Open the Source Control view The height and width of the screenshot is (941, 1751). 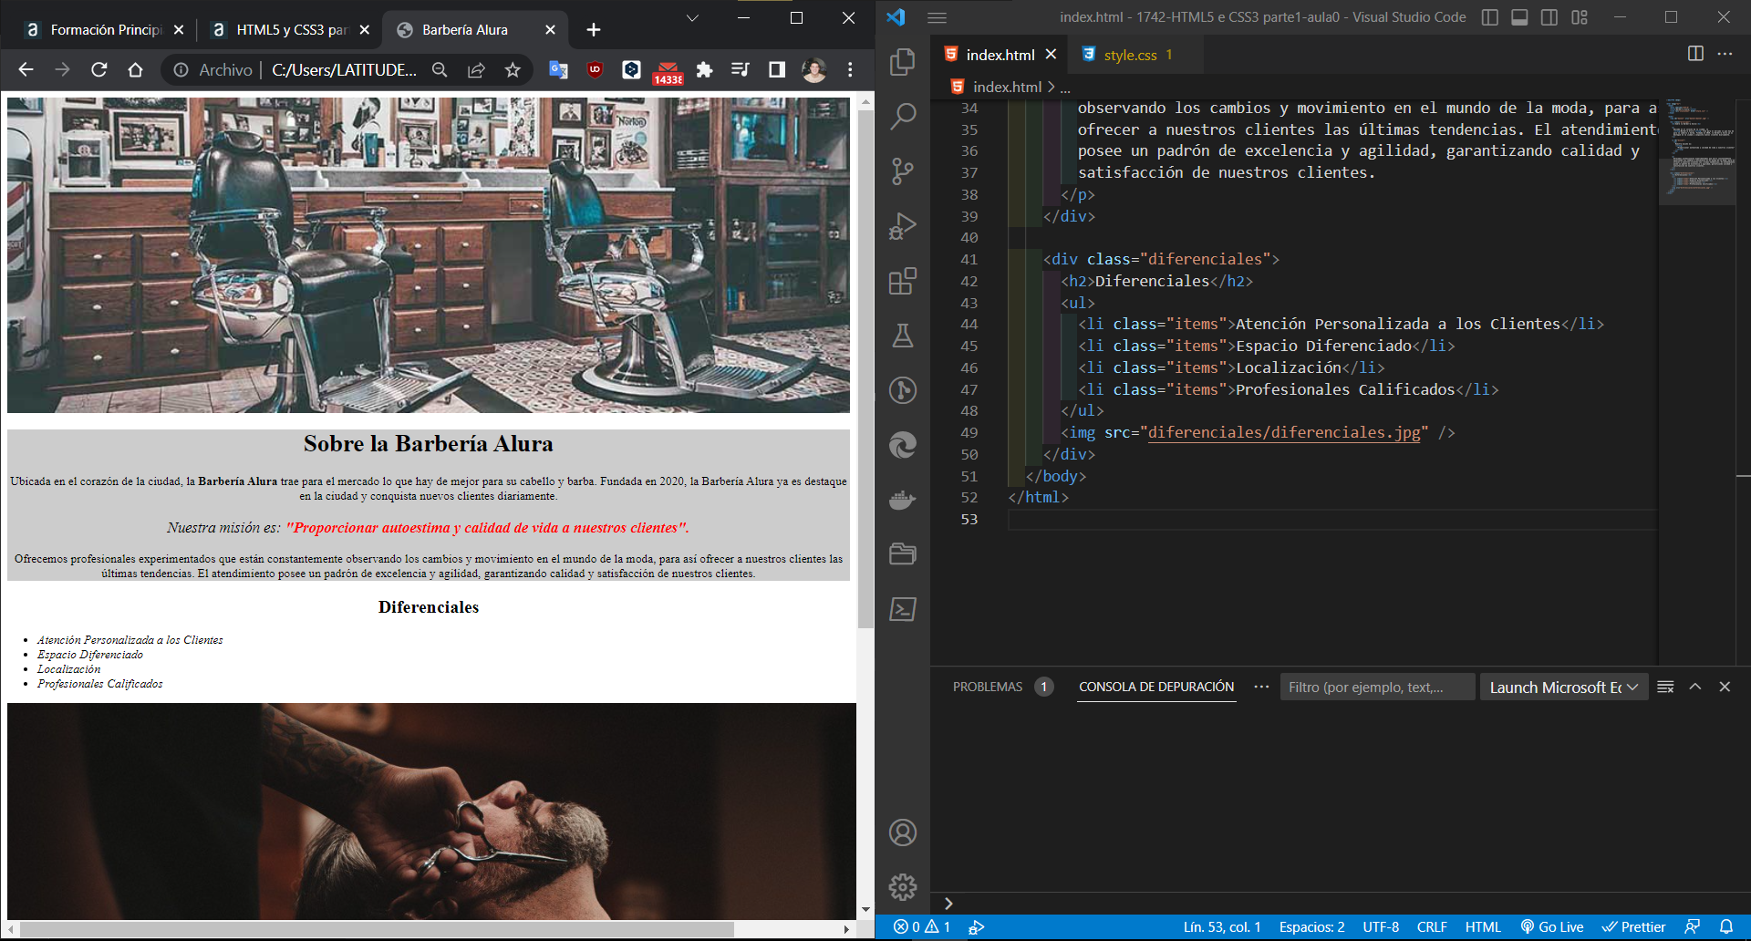903,171
